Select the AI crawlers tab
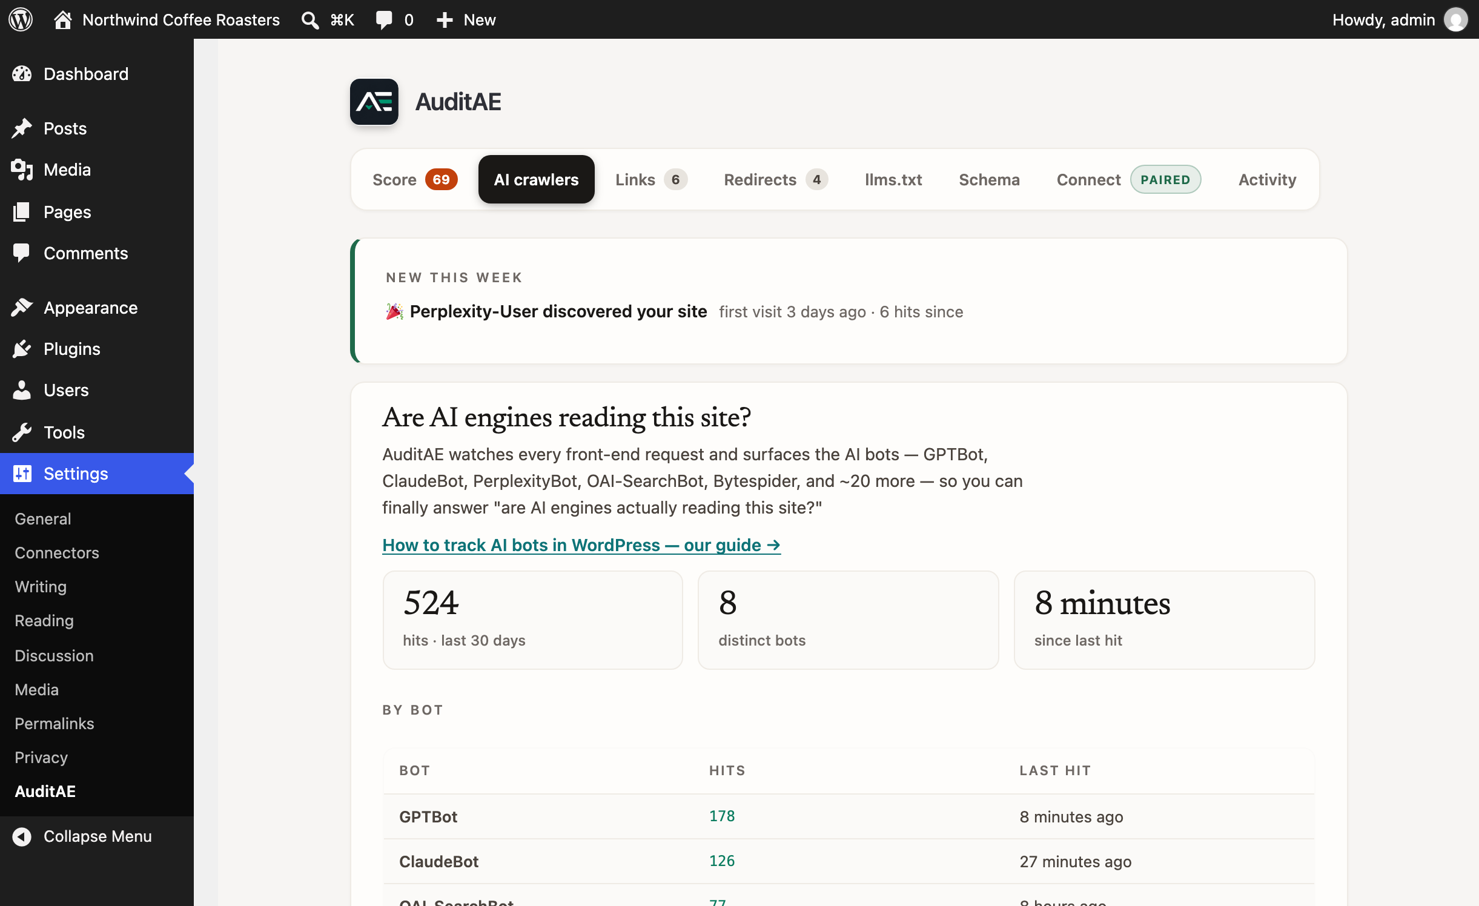Image resolution: width=1479 pixels, height=906 pixels. tap(537, 179)
